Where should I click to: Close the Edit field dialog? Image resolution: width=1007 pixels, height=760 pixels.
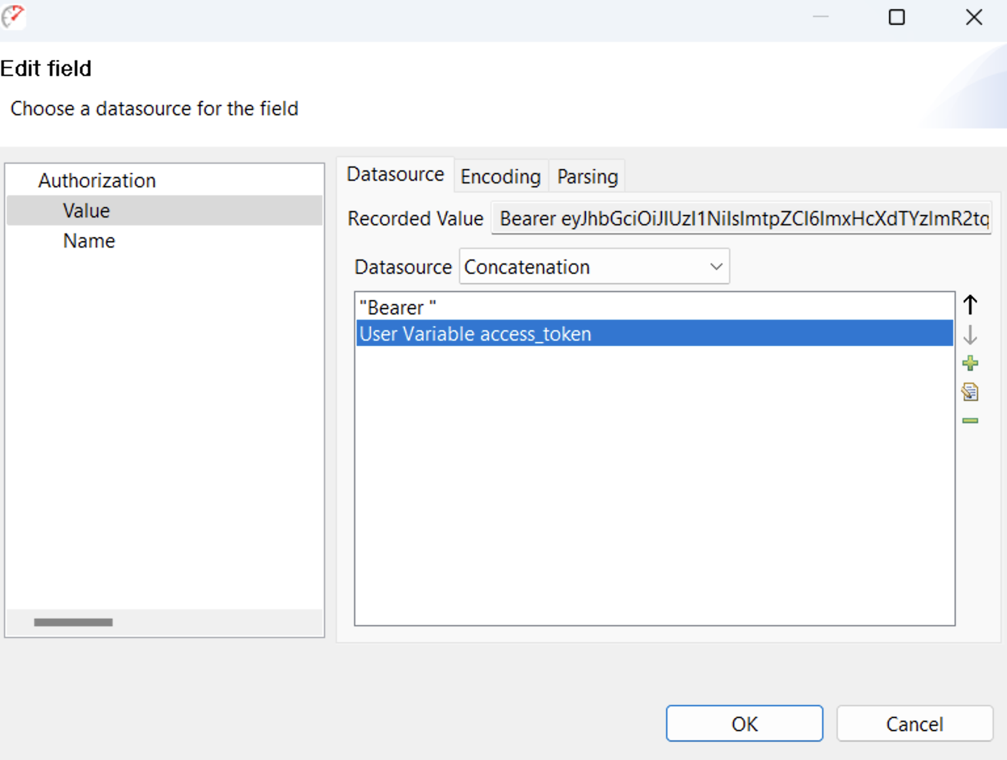tap(974, 17)
